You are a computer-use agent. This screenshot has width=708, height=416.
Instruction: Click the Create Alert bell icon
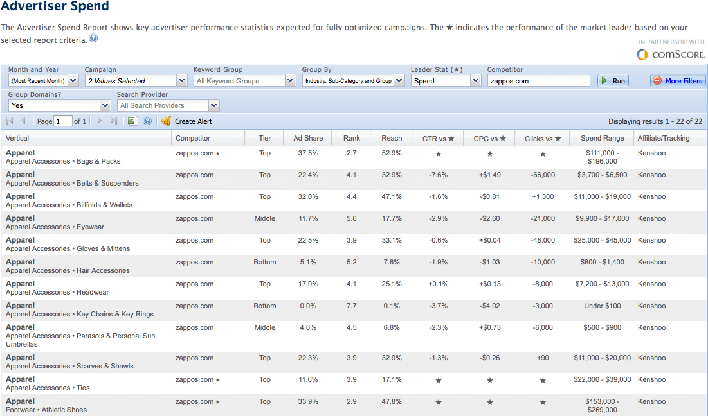coord(166,121)
